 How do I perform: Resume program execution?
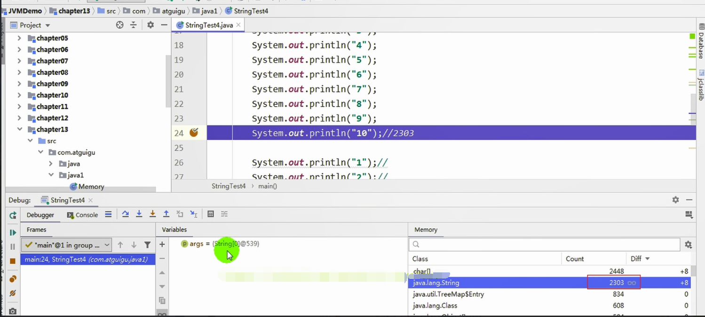(x=13, y=232)
